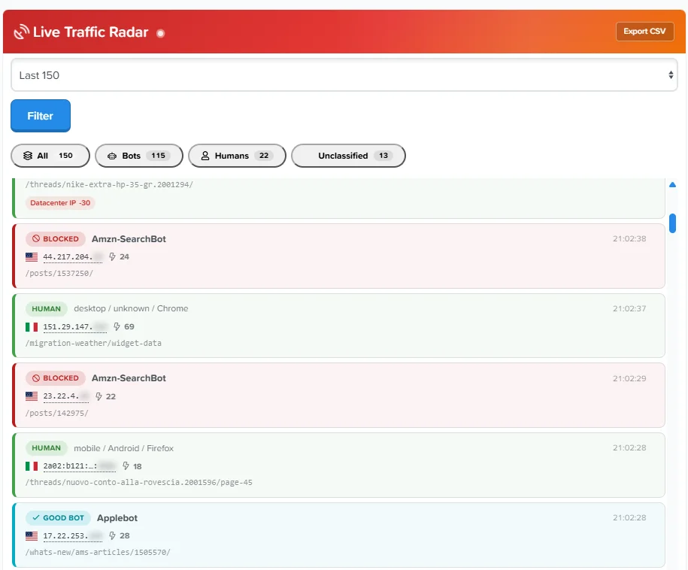
Task: Click the path /migration-weather/widget-data
Action: point(93,343)
